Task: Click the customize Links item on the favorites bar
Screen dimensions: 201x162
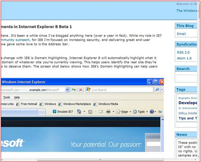Action: (7, 104)
